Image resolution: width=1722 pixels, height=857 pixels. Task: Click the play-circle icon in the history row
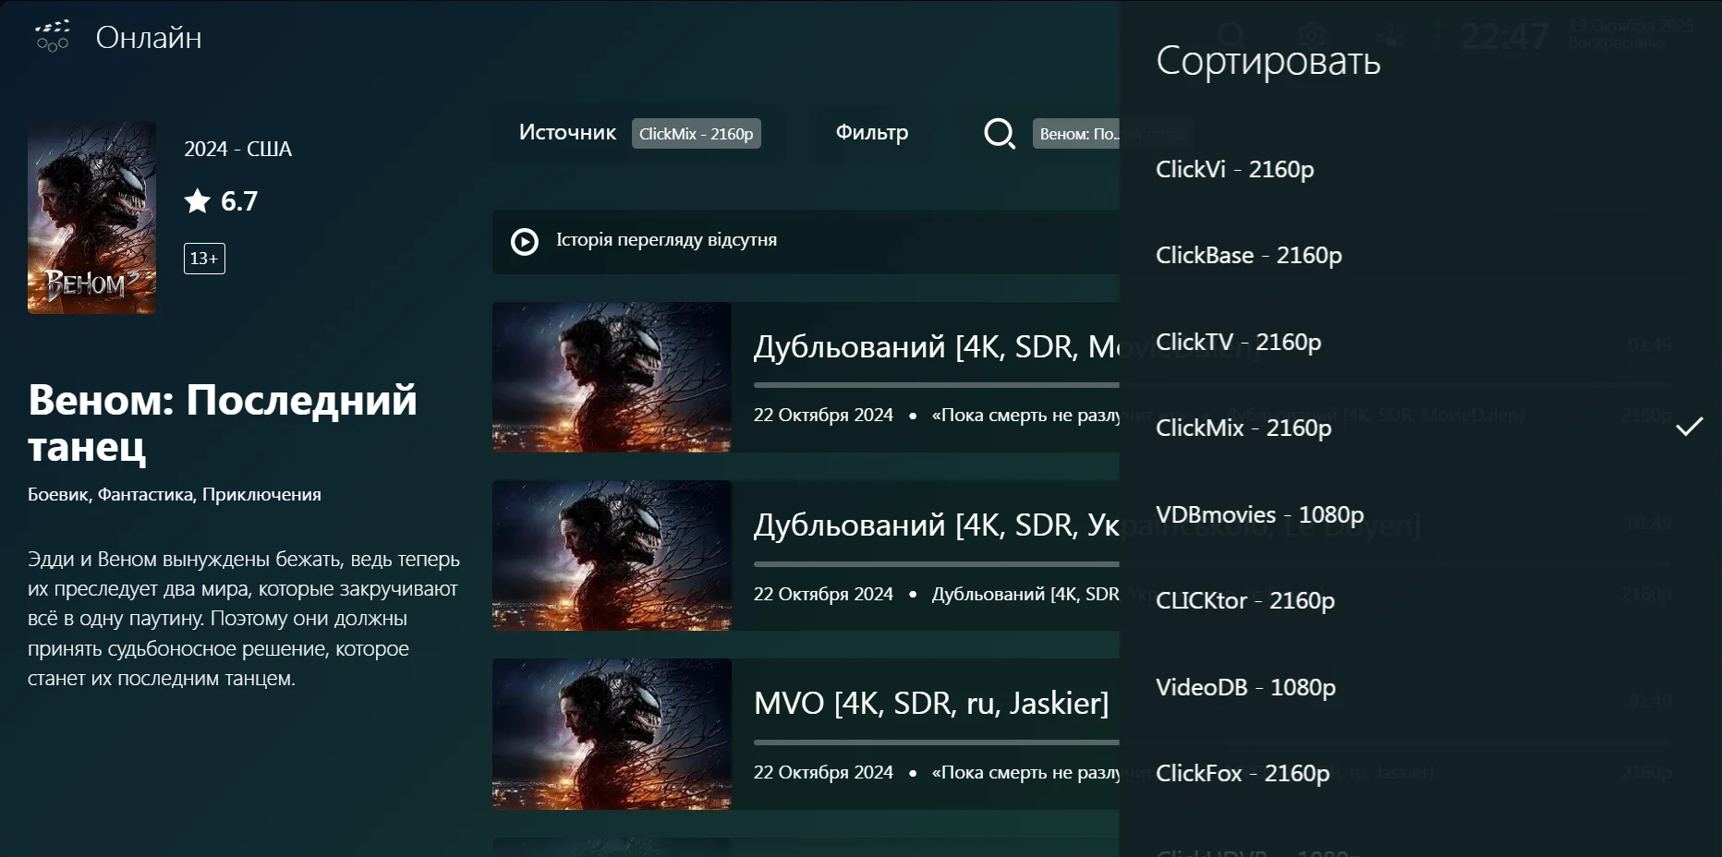pyautogui.click(x=525, y=242)
